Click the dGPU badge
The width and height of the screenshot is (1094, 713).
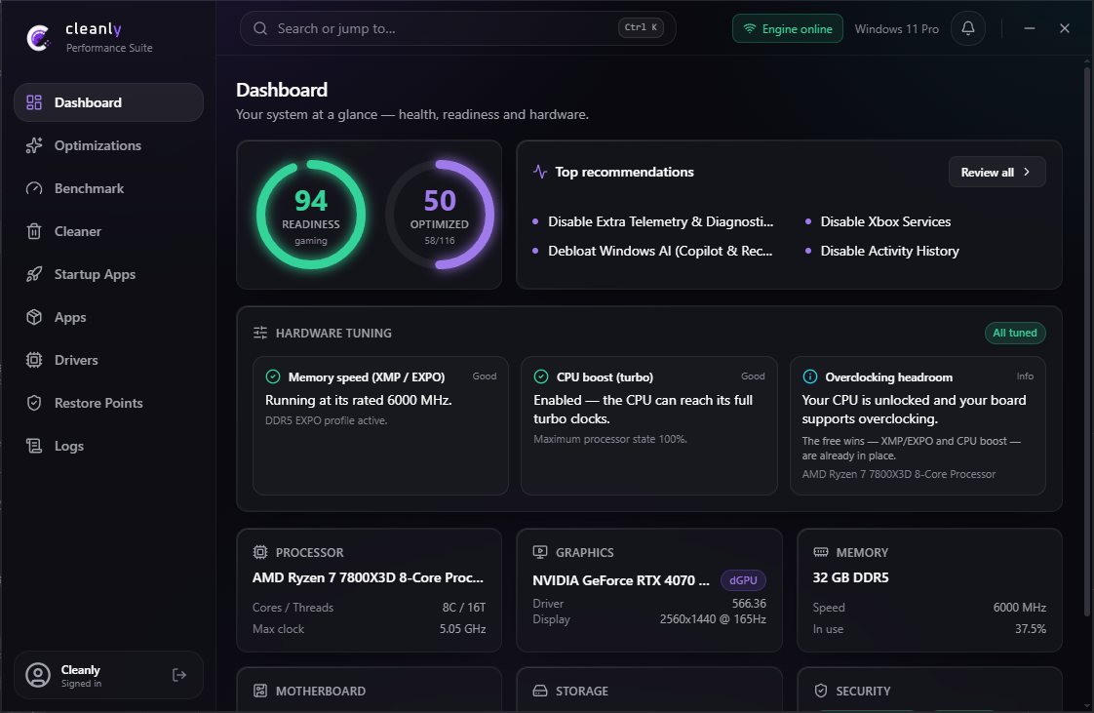743,580
